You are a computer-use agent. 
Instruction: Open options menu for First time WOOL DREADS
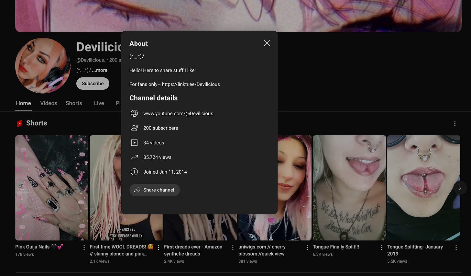coord(159,247)
